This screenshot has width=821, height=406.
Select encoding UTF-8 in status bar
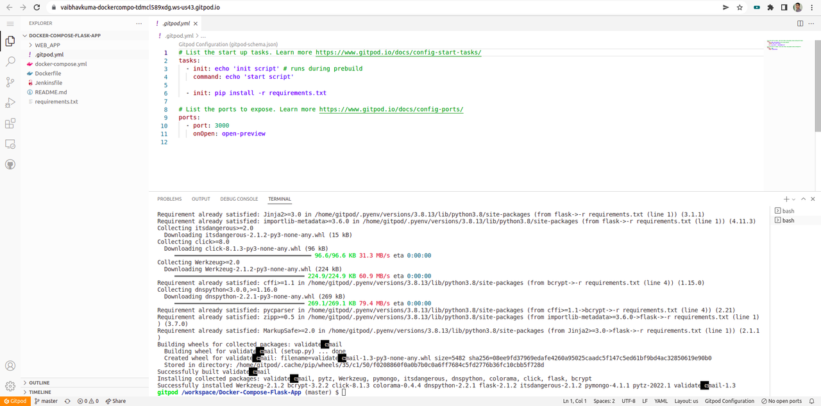coord(629,401)
